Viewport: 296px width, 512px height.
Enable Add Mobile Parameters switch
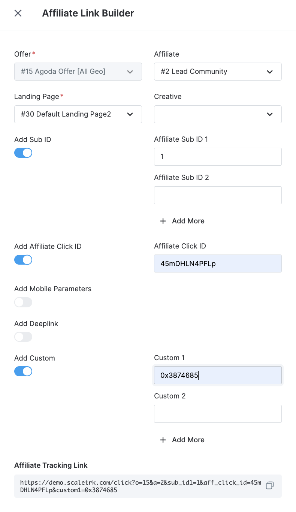pyautogui.click(x=23, y=302)
